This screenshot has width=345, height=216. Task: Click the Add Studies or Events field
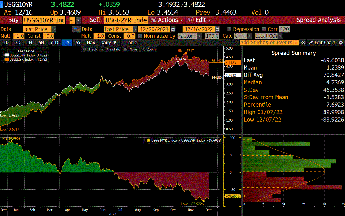[269, 42]
